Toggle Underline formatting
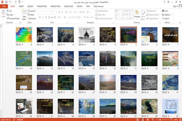The height and width of the screenshot is (121, 182). click(x=46, y=17)
